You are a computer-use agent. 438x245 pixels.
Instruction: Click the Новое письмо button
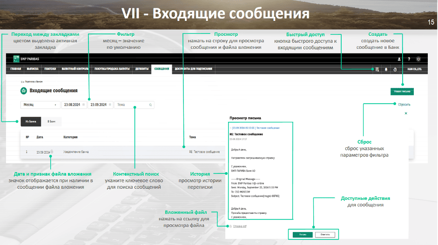(x=402, y=92)
